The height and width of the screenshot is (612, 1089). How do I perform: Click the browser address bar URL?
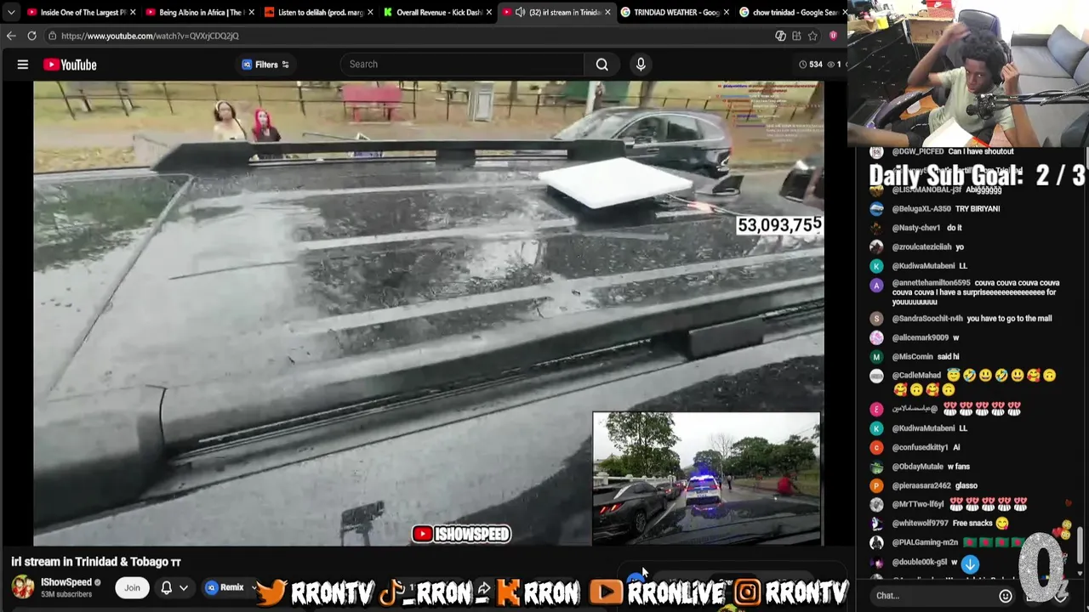(150, 36)
